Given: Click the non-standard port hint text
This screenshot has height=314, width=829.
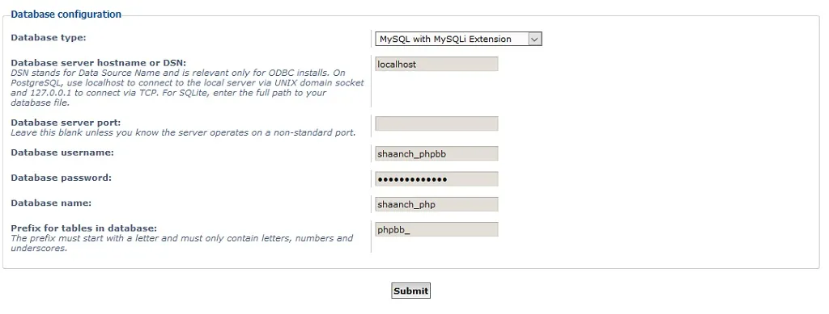Looking at the screenshot, I should pos(183,132).
